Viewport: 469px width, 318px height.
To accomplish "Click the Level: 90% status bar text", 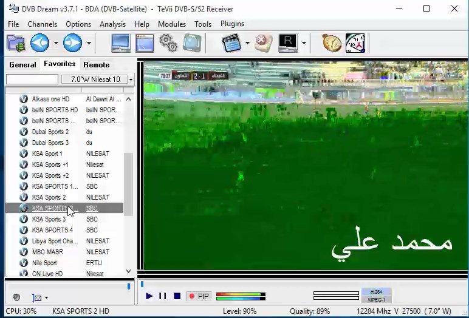I will 239,311.
